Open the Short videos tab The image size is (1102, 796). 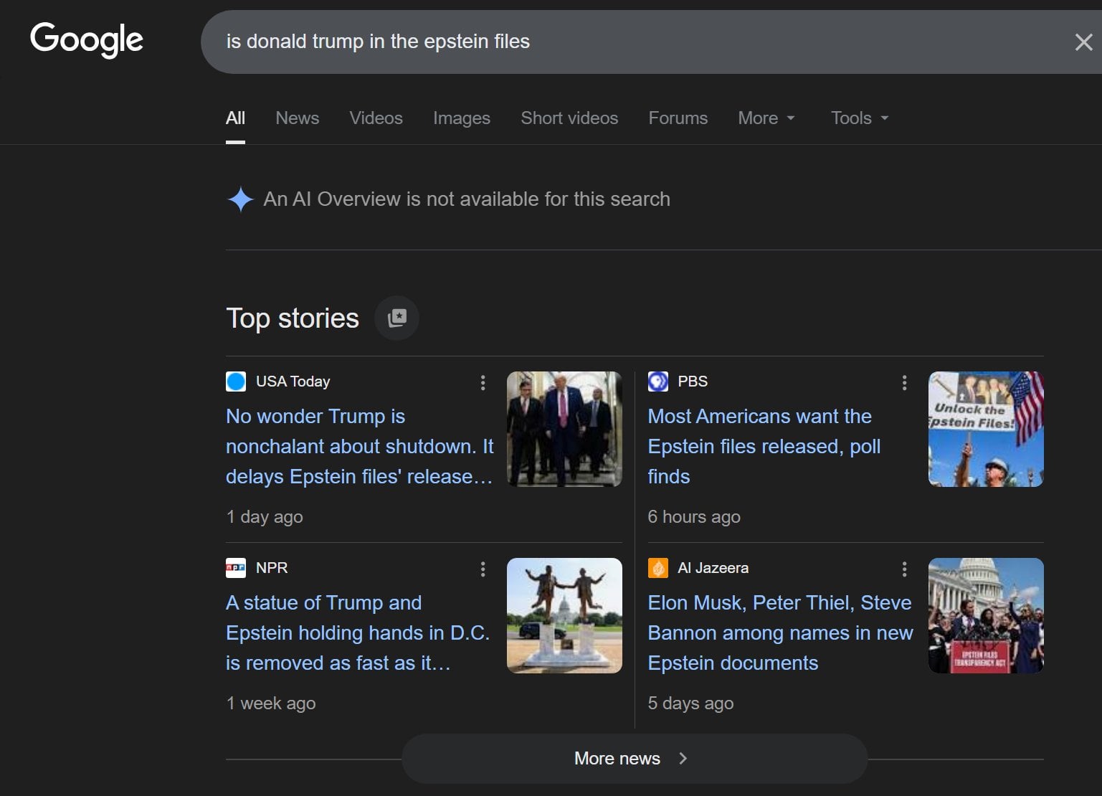pyautogui.click(x=569, y=118)
